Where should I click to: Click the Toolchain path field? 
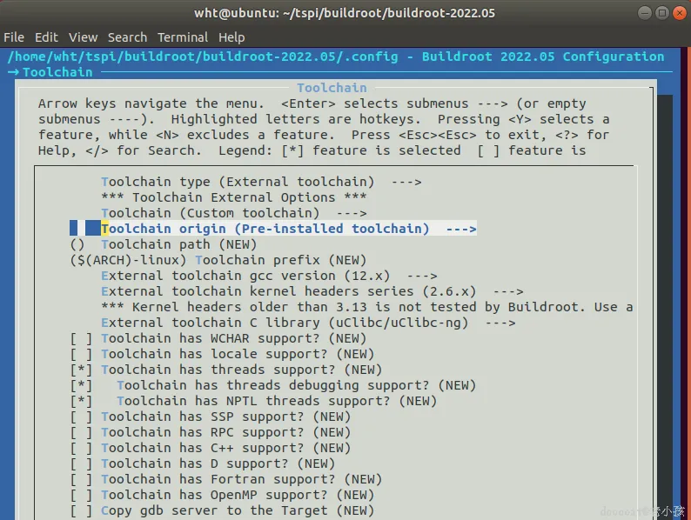[164, 244]
